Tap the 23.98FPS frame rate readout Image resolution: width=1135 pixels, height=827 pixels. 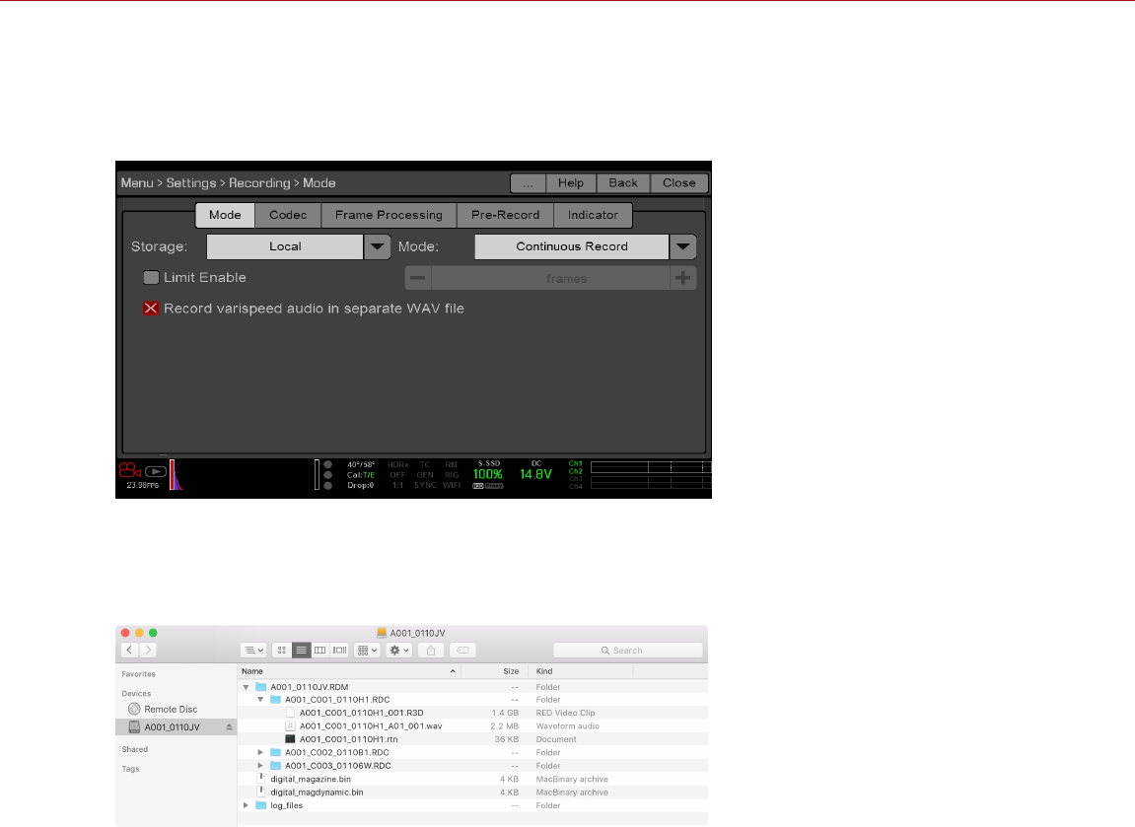click(143, 486)
